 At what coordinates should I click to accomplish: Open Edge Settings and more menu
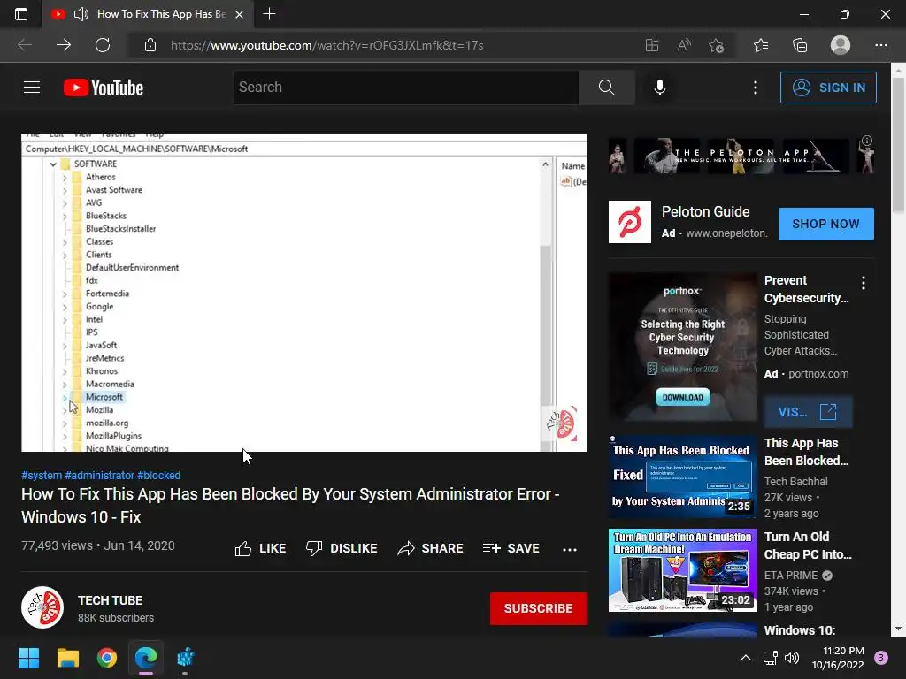tap(880, 45)
